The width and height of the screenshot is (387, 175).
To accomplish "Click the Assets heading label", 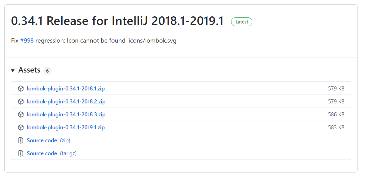I will pyautogui.click(x=29, y=70).
